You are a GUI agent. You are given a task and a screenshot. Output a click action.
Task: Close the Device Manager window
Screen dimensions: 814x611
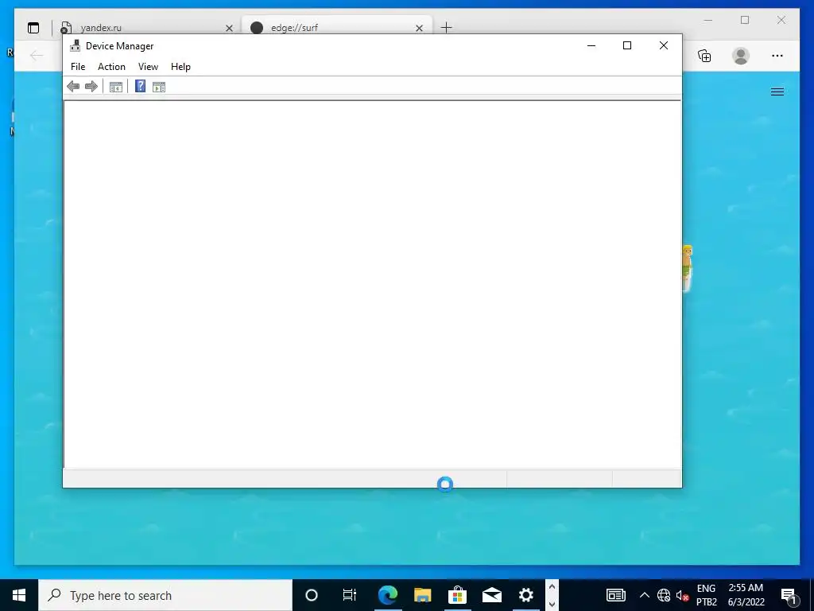[x=664, y=45]
